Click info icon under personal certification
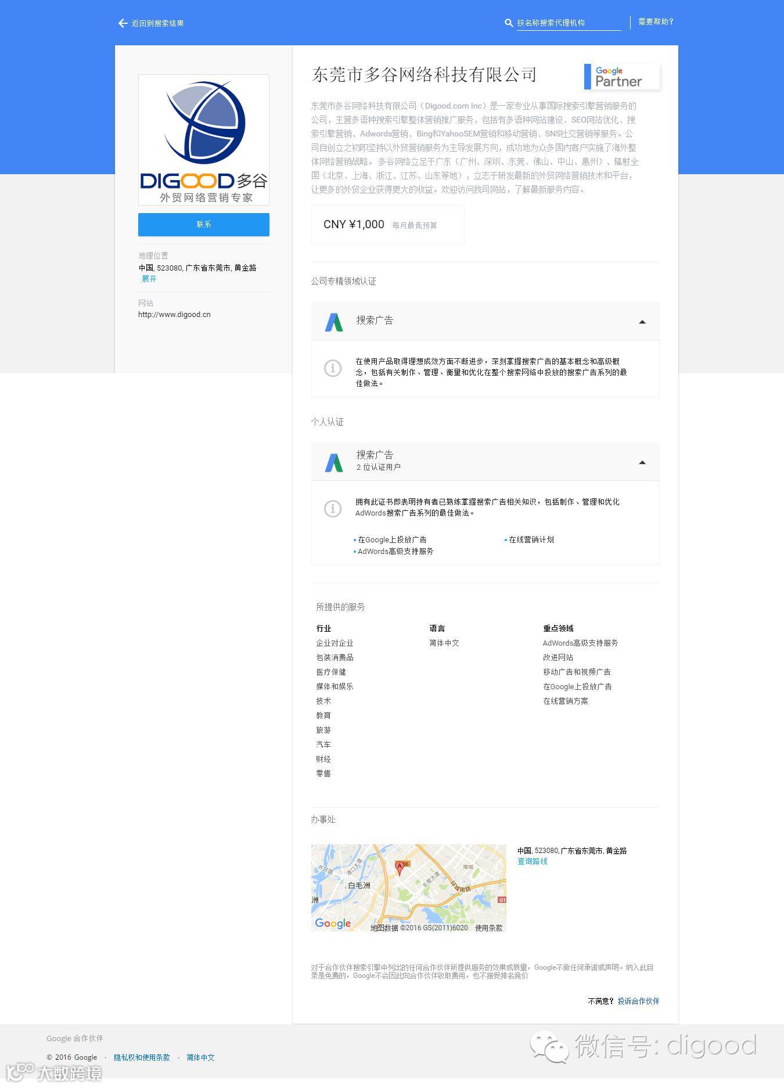784x1087 pixels. [x=333, y=509]
